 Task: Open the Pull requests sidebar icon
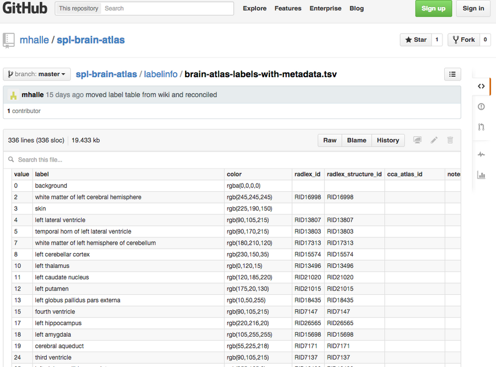[481, 127]
